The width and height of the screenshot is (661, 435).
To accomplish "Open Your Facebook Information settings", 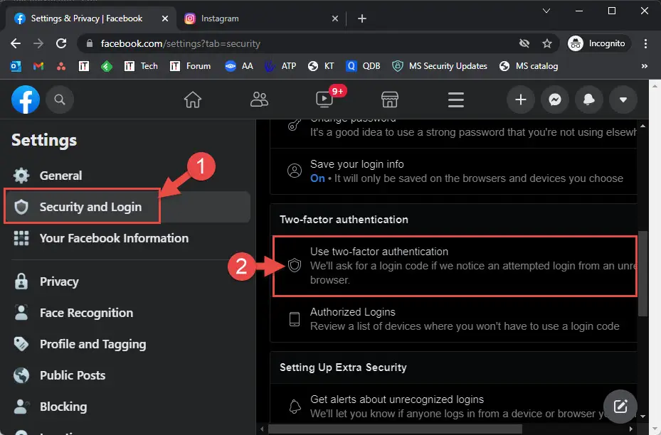I will (x=127, y=238).
